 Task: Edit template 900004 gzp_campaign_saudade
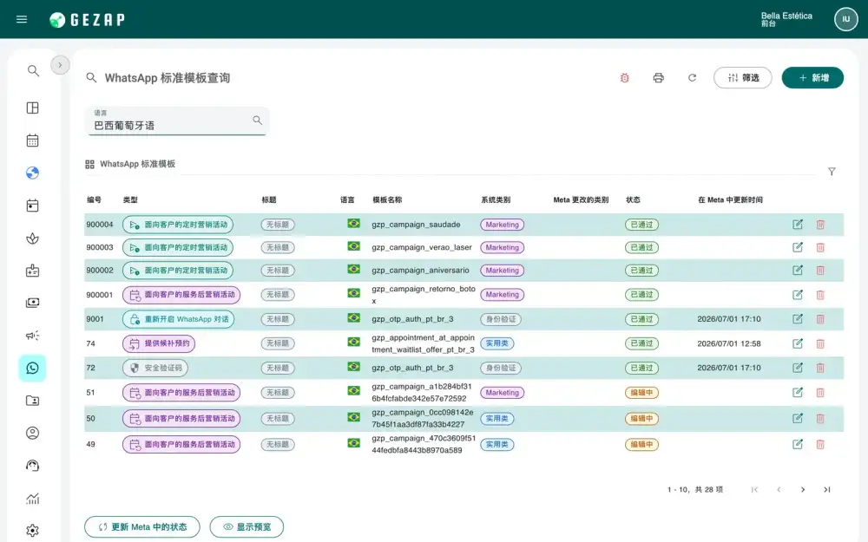[x=797, y=225]
